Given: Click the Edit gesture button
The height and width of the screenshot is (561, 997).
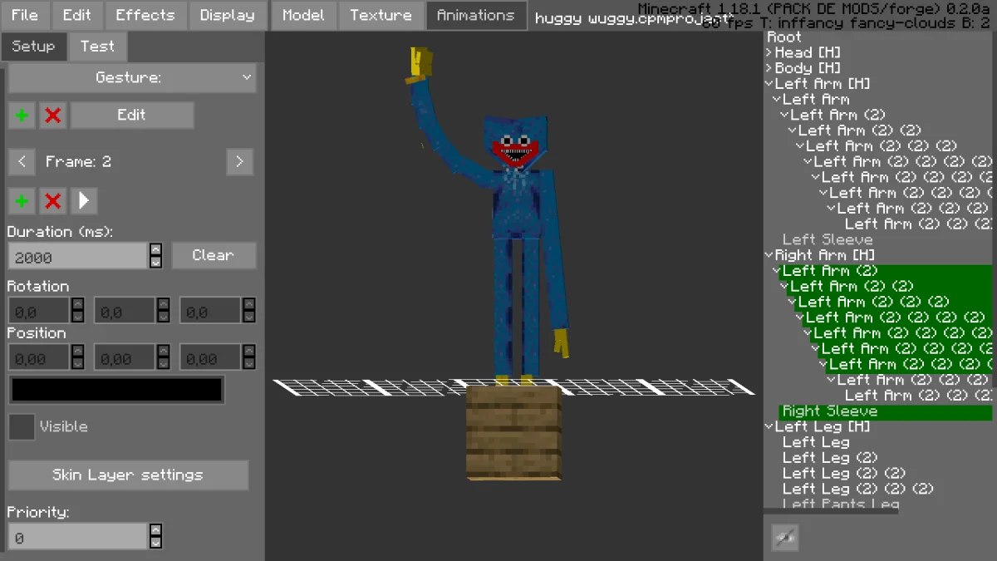Looking at the screenshot, I should click(x=132, y=116).
